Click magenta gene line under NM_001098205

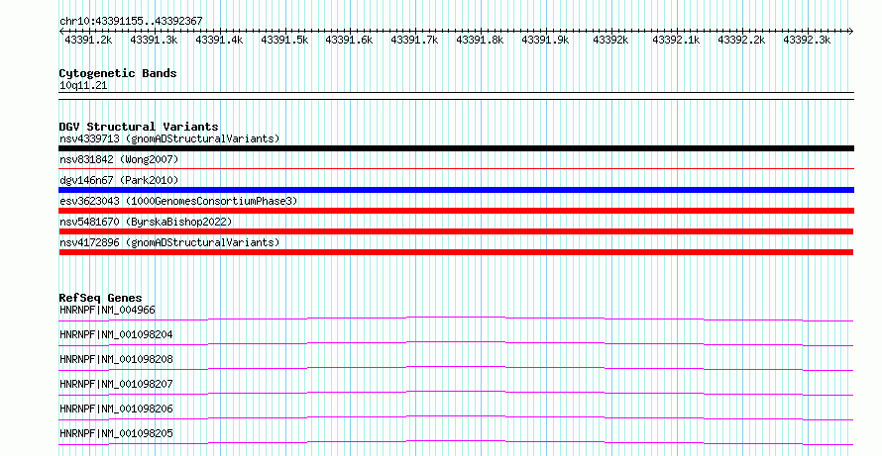[456, 442]
